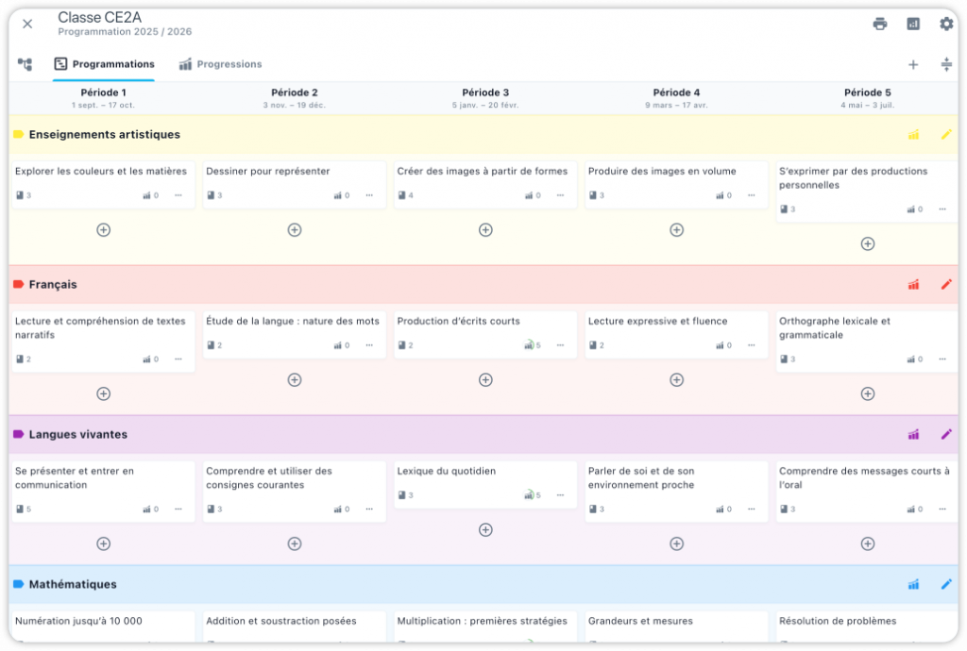Select the Période 5 column header
The image size is (967, 651).
(x=867, y=98)
